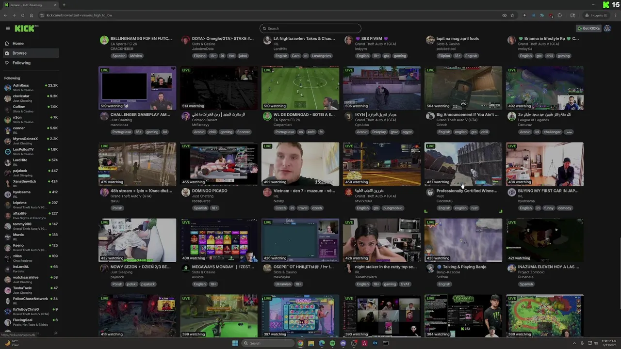Click the GYAT tag under Xenathewitch

point(405,284)
